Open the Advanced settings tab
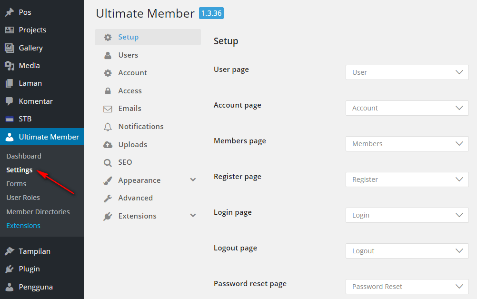Screen dimensions: 477x299 tap(135, 198)
